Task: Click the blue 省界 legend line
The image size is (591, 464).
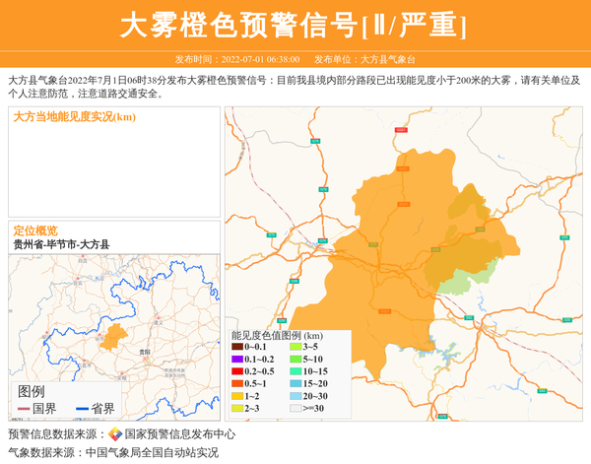Action: (x=82, y=408)
